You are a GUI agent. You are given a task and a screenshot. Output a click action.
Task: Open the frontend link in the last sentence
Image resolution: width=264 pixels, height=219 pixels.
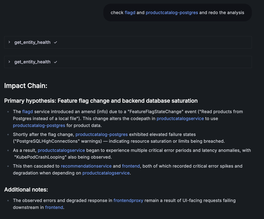point(54,207)
